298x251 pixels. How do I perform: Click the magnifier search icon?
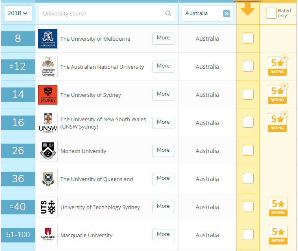tap(168, 13)
